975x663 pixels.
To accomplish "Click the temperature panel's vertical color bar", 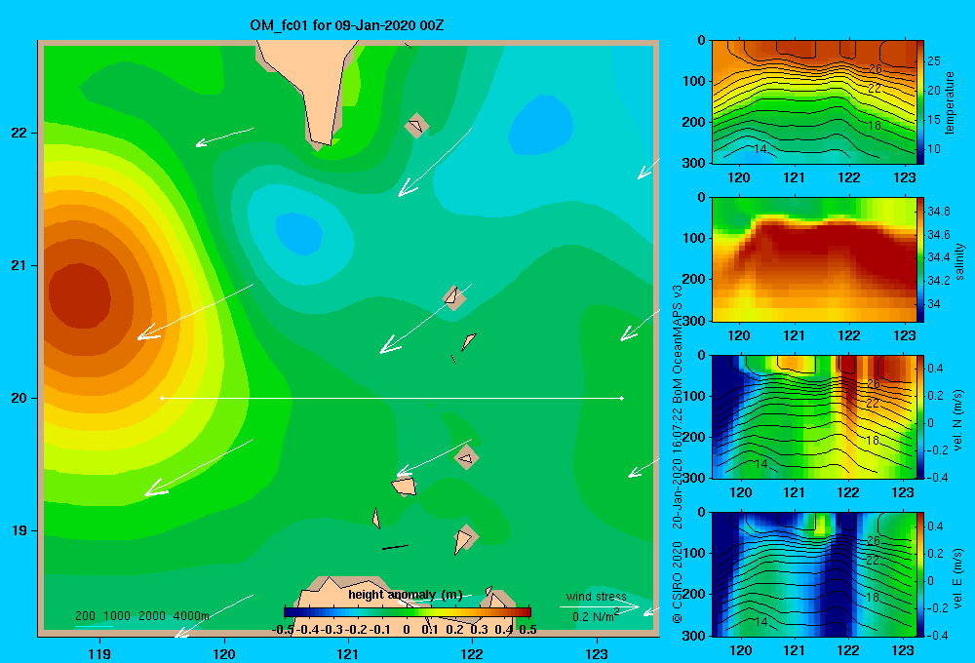I will (x=920, y=102).
